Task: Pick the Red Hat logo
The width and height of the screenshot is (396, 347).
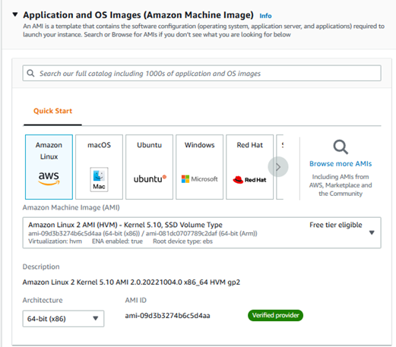Action: pos(249,180)
